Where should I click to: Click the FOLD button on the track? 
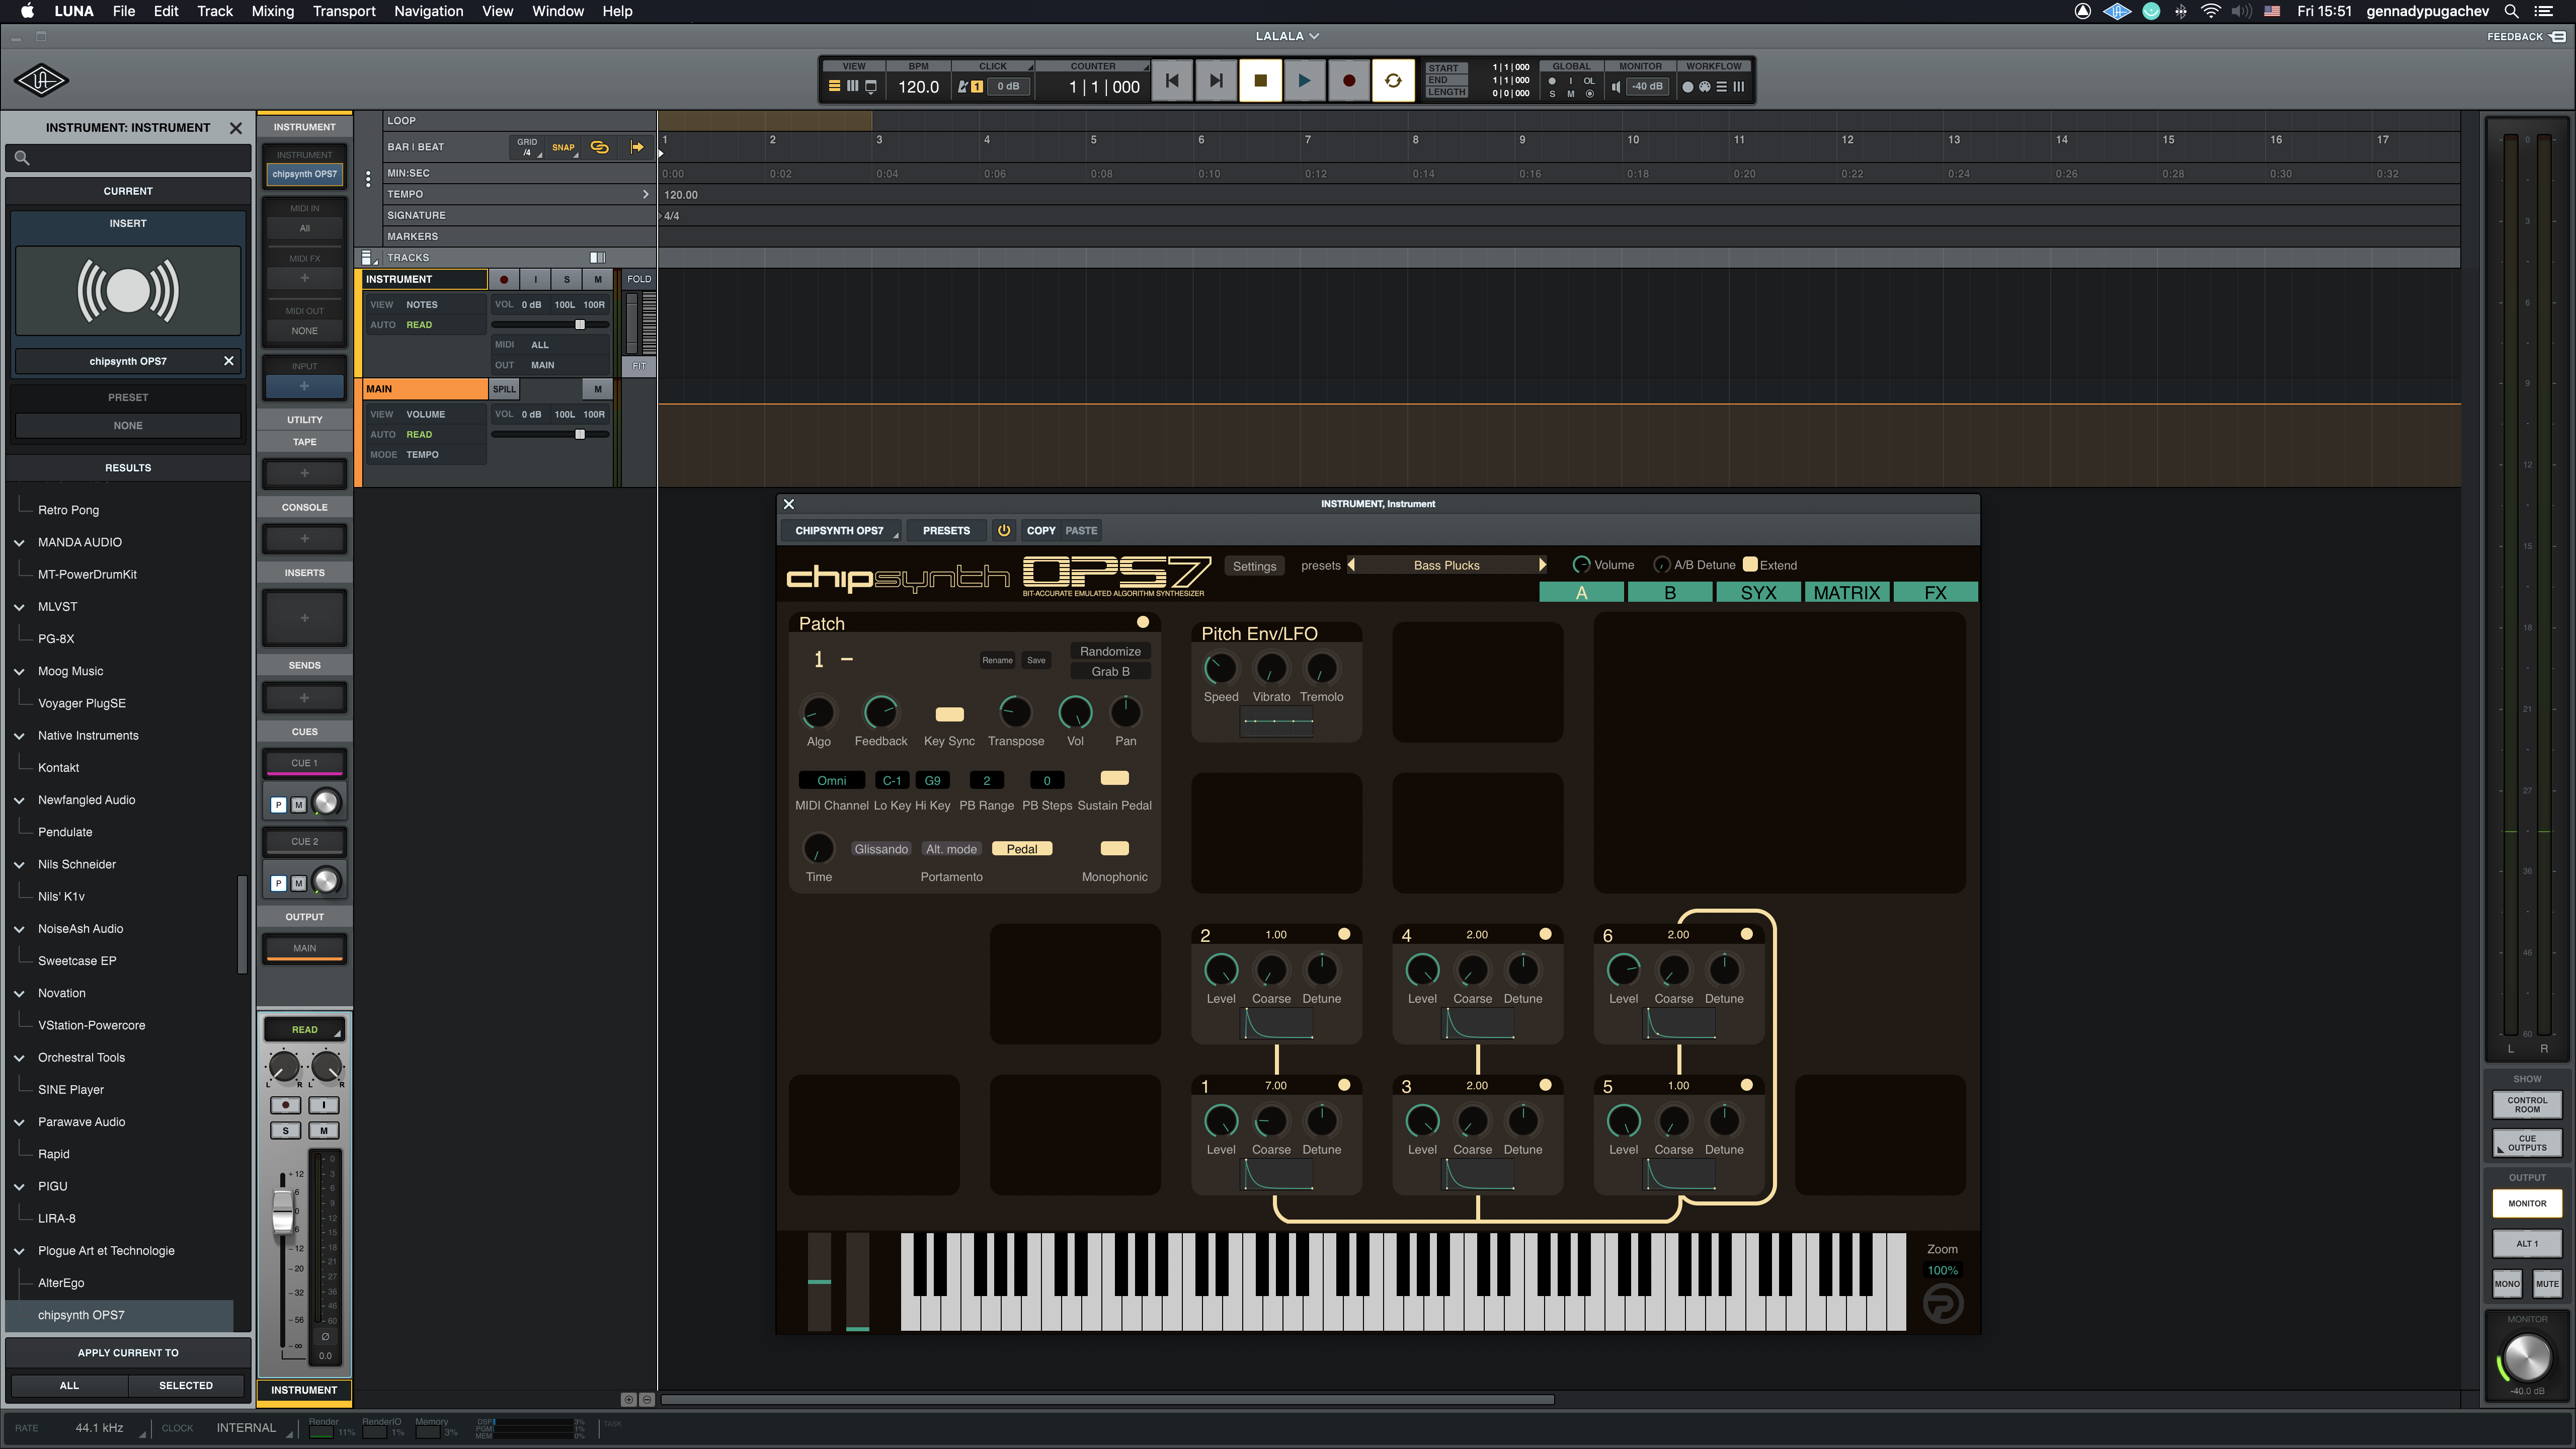click(x=639, y=279)
